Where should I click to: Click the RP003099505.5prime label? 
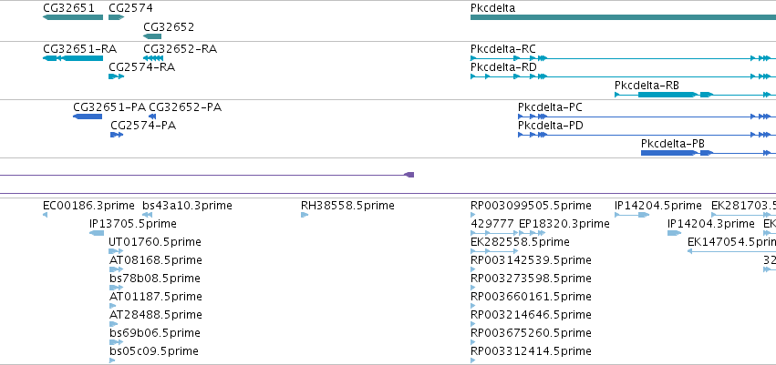531,206
